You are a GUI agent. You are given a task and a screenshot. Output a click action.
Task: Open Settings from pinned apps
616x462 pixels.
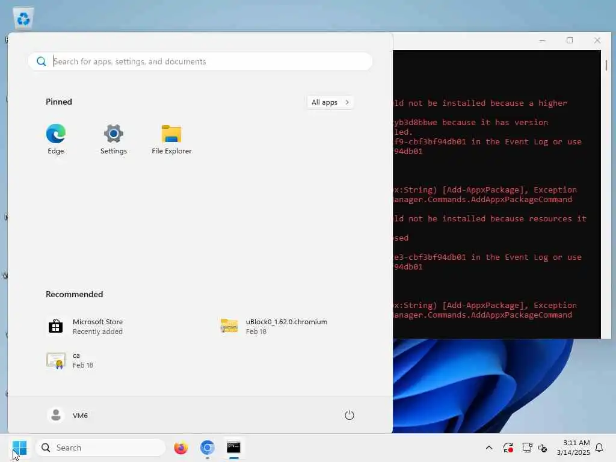click(x=114, y=139)
